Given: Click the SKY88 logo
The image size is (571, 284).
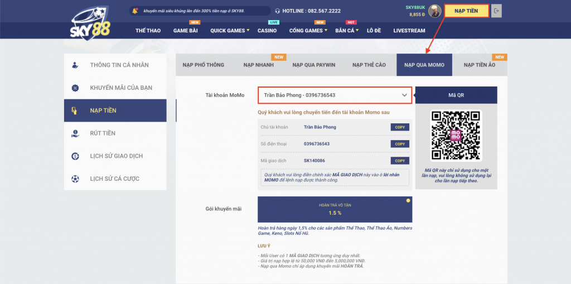Looking at the screenshot, I should (90, 22).
